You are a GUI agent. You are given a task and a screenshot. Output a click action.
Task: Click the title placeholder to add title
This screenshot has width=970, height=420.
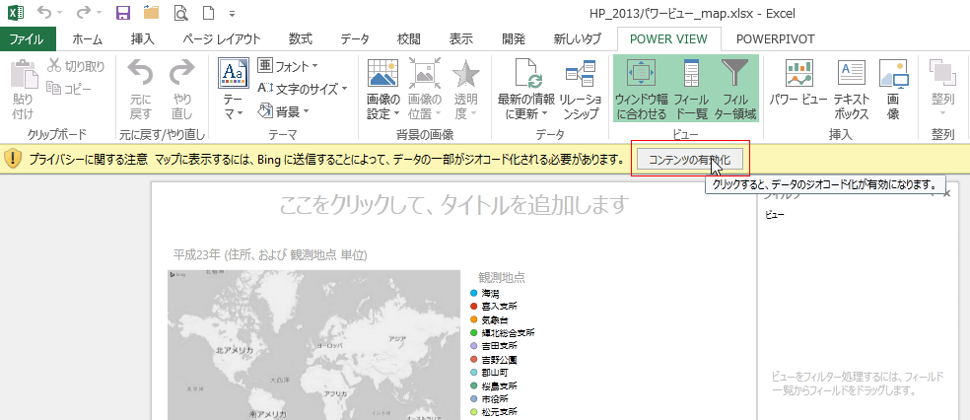452,204
